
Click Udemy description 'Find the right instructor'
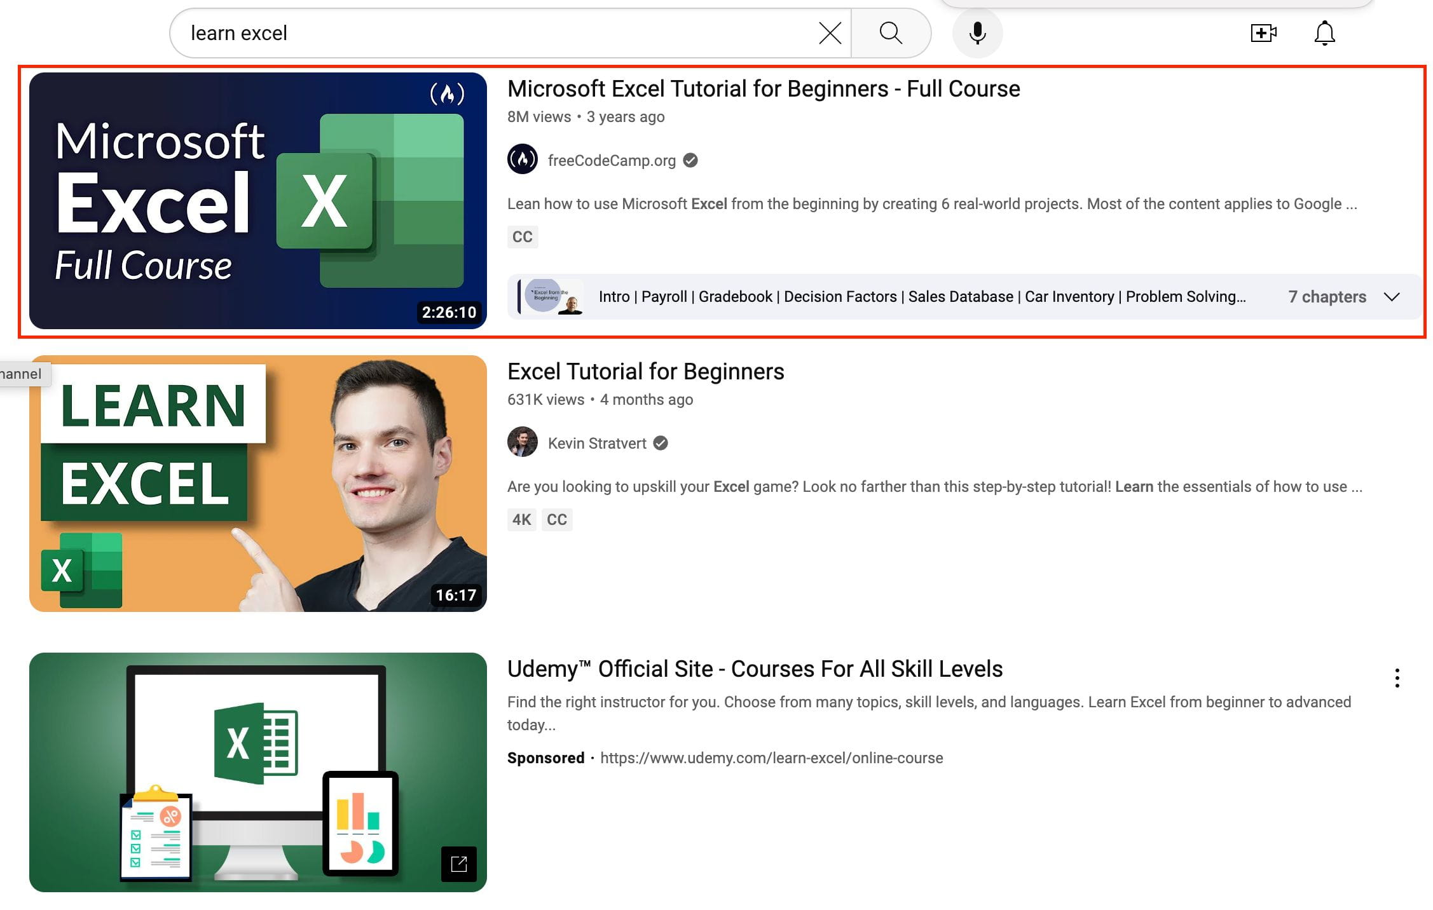pyautogui.click(x=929, y=714)
